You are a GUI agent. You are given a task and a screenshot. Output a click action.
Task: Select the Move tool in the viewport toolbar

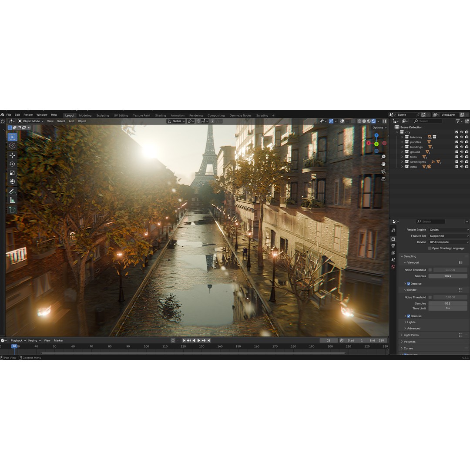tap(12, 155)
